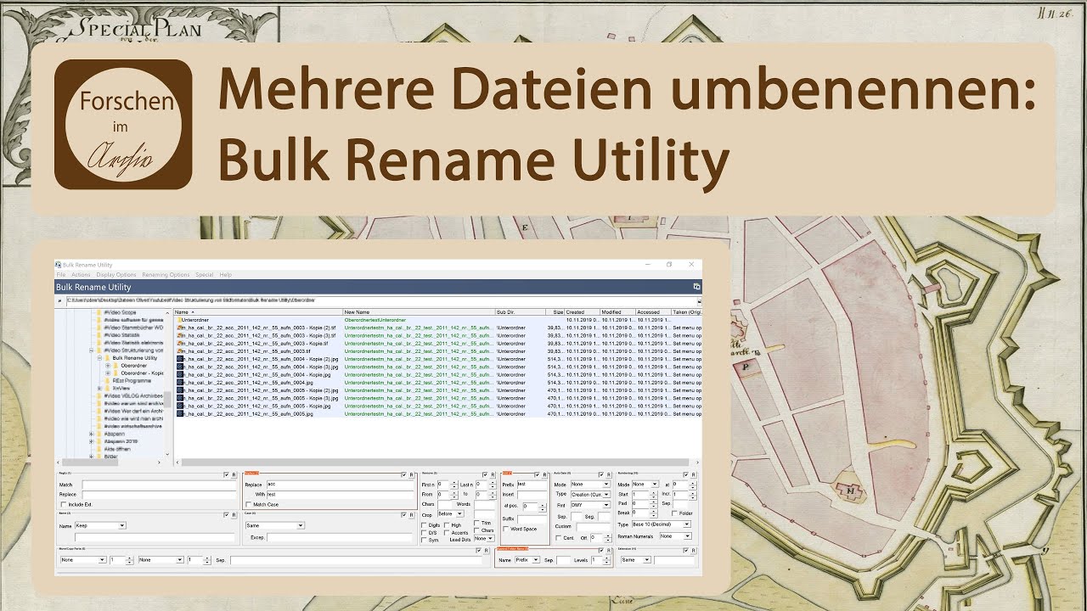Click the small arrow icon left of path field
The image size is (1087, 611).
click(x=59, y=300)
